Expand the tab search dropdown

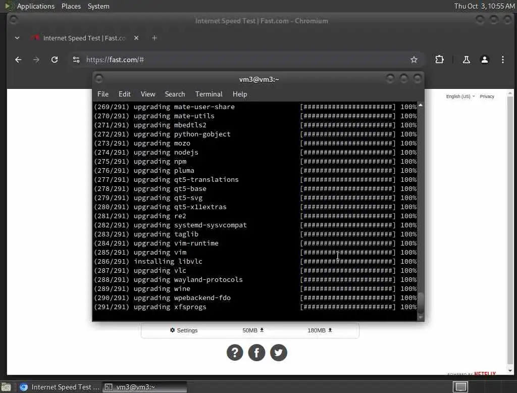pos(17,38)
